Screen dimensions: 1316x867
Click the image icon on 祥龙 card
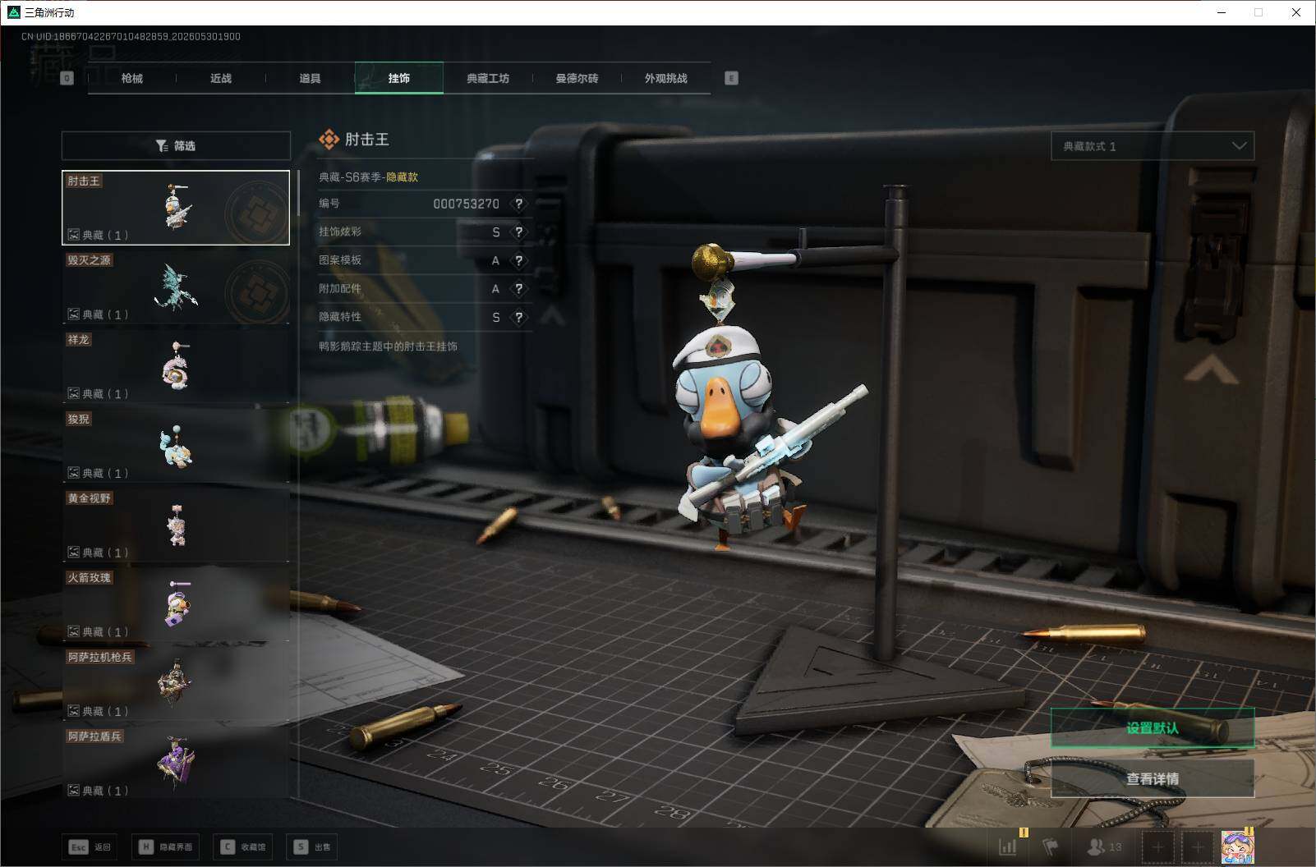click(x=73, y=393)
